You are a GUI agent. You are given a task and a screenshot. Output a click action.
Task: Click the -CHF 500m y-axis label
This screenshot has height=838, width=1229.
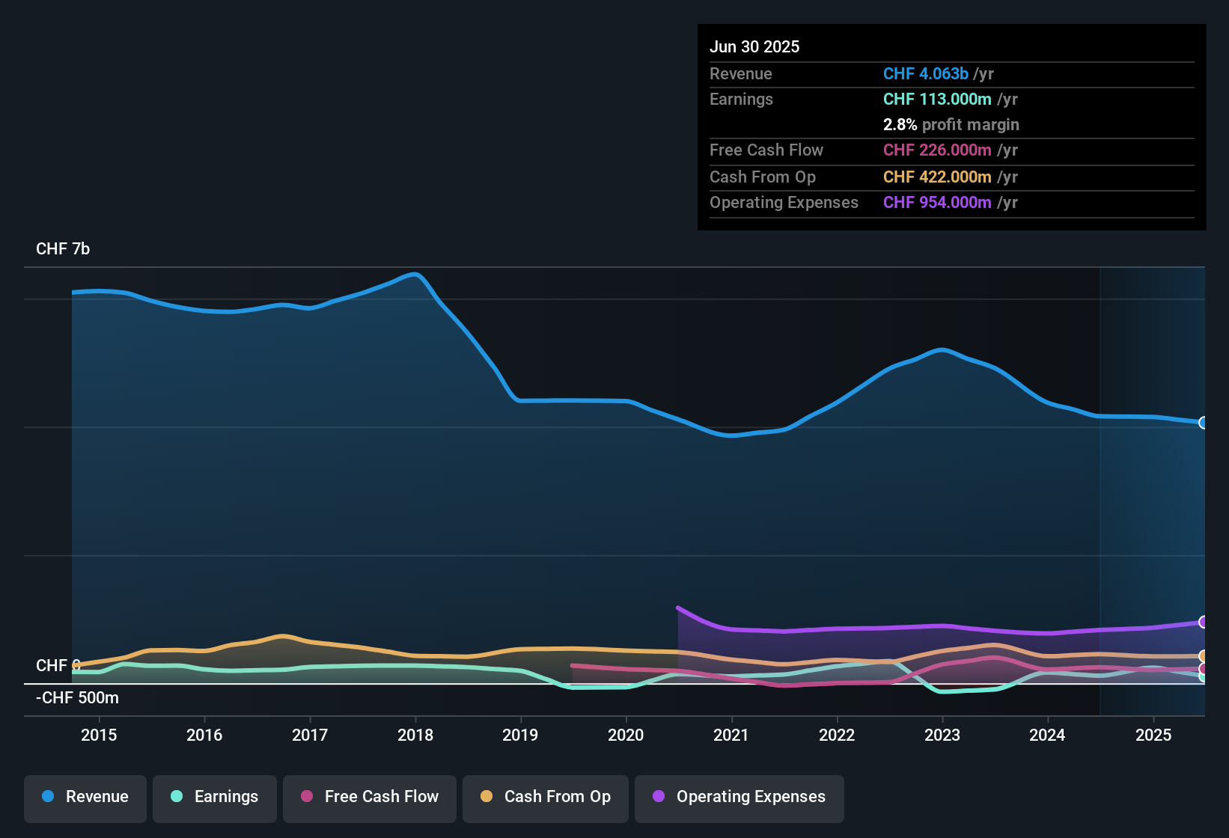coord(77,698)
